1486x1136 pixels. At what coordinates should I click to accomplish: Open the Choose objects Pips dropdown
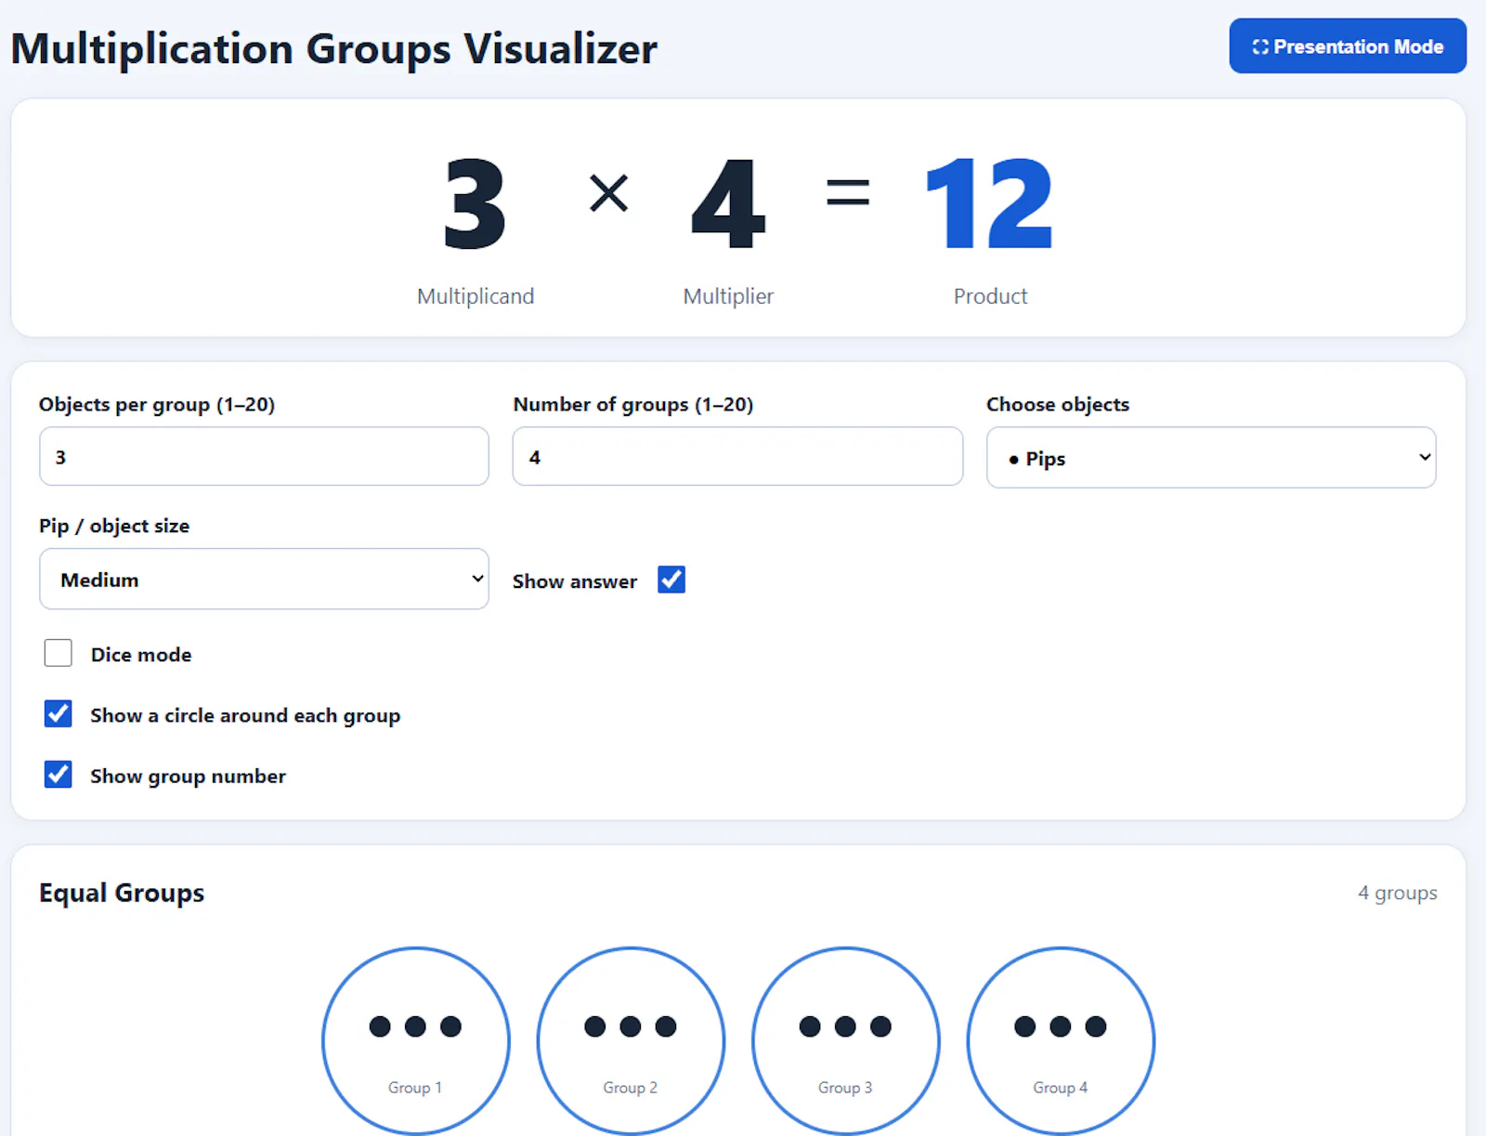tap(1211, 457)
